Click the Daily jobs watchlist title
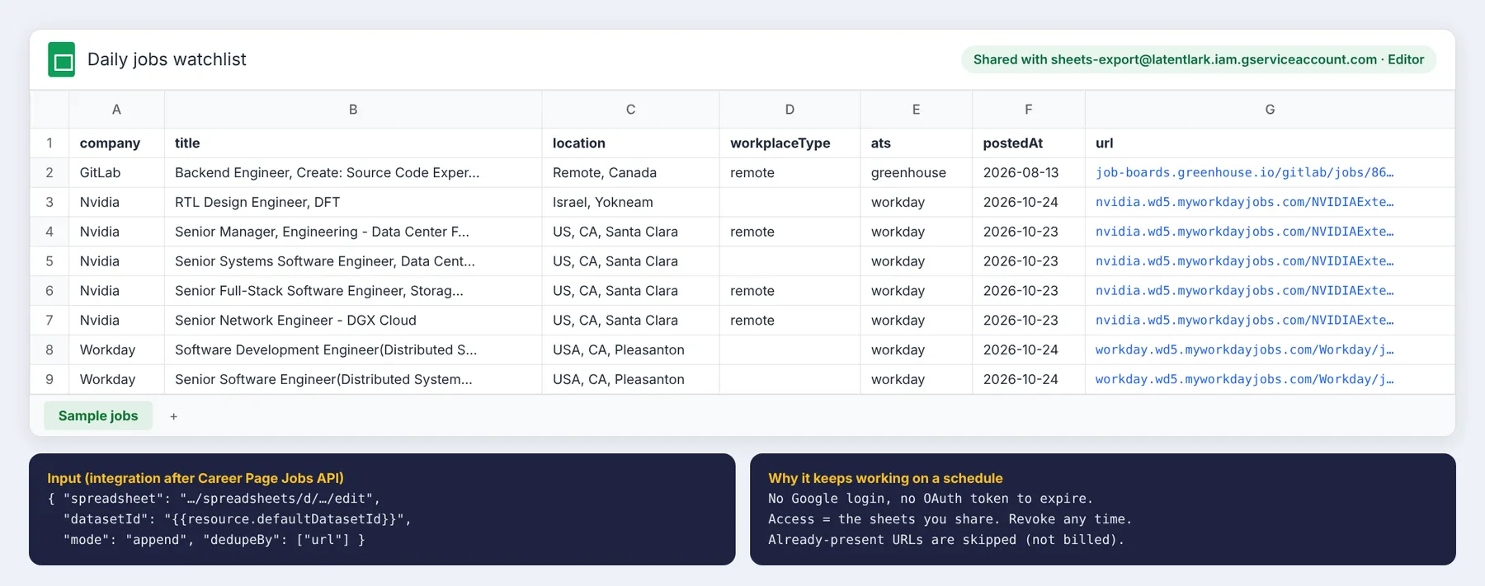 167,59
